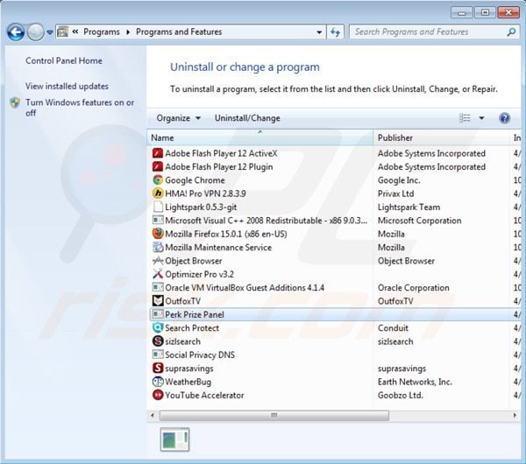Viewport: 526px width, 464px height.
Task: Click the search magnifier icon
Action: 511,32
